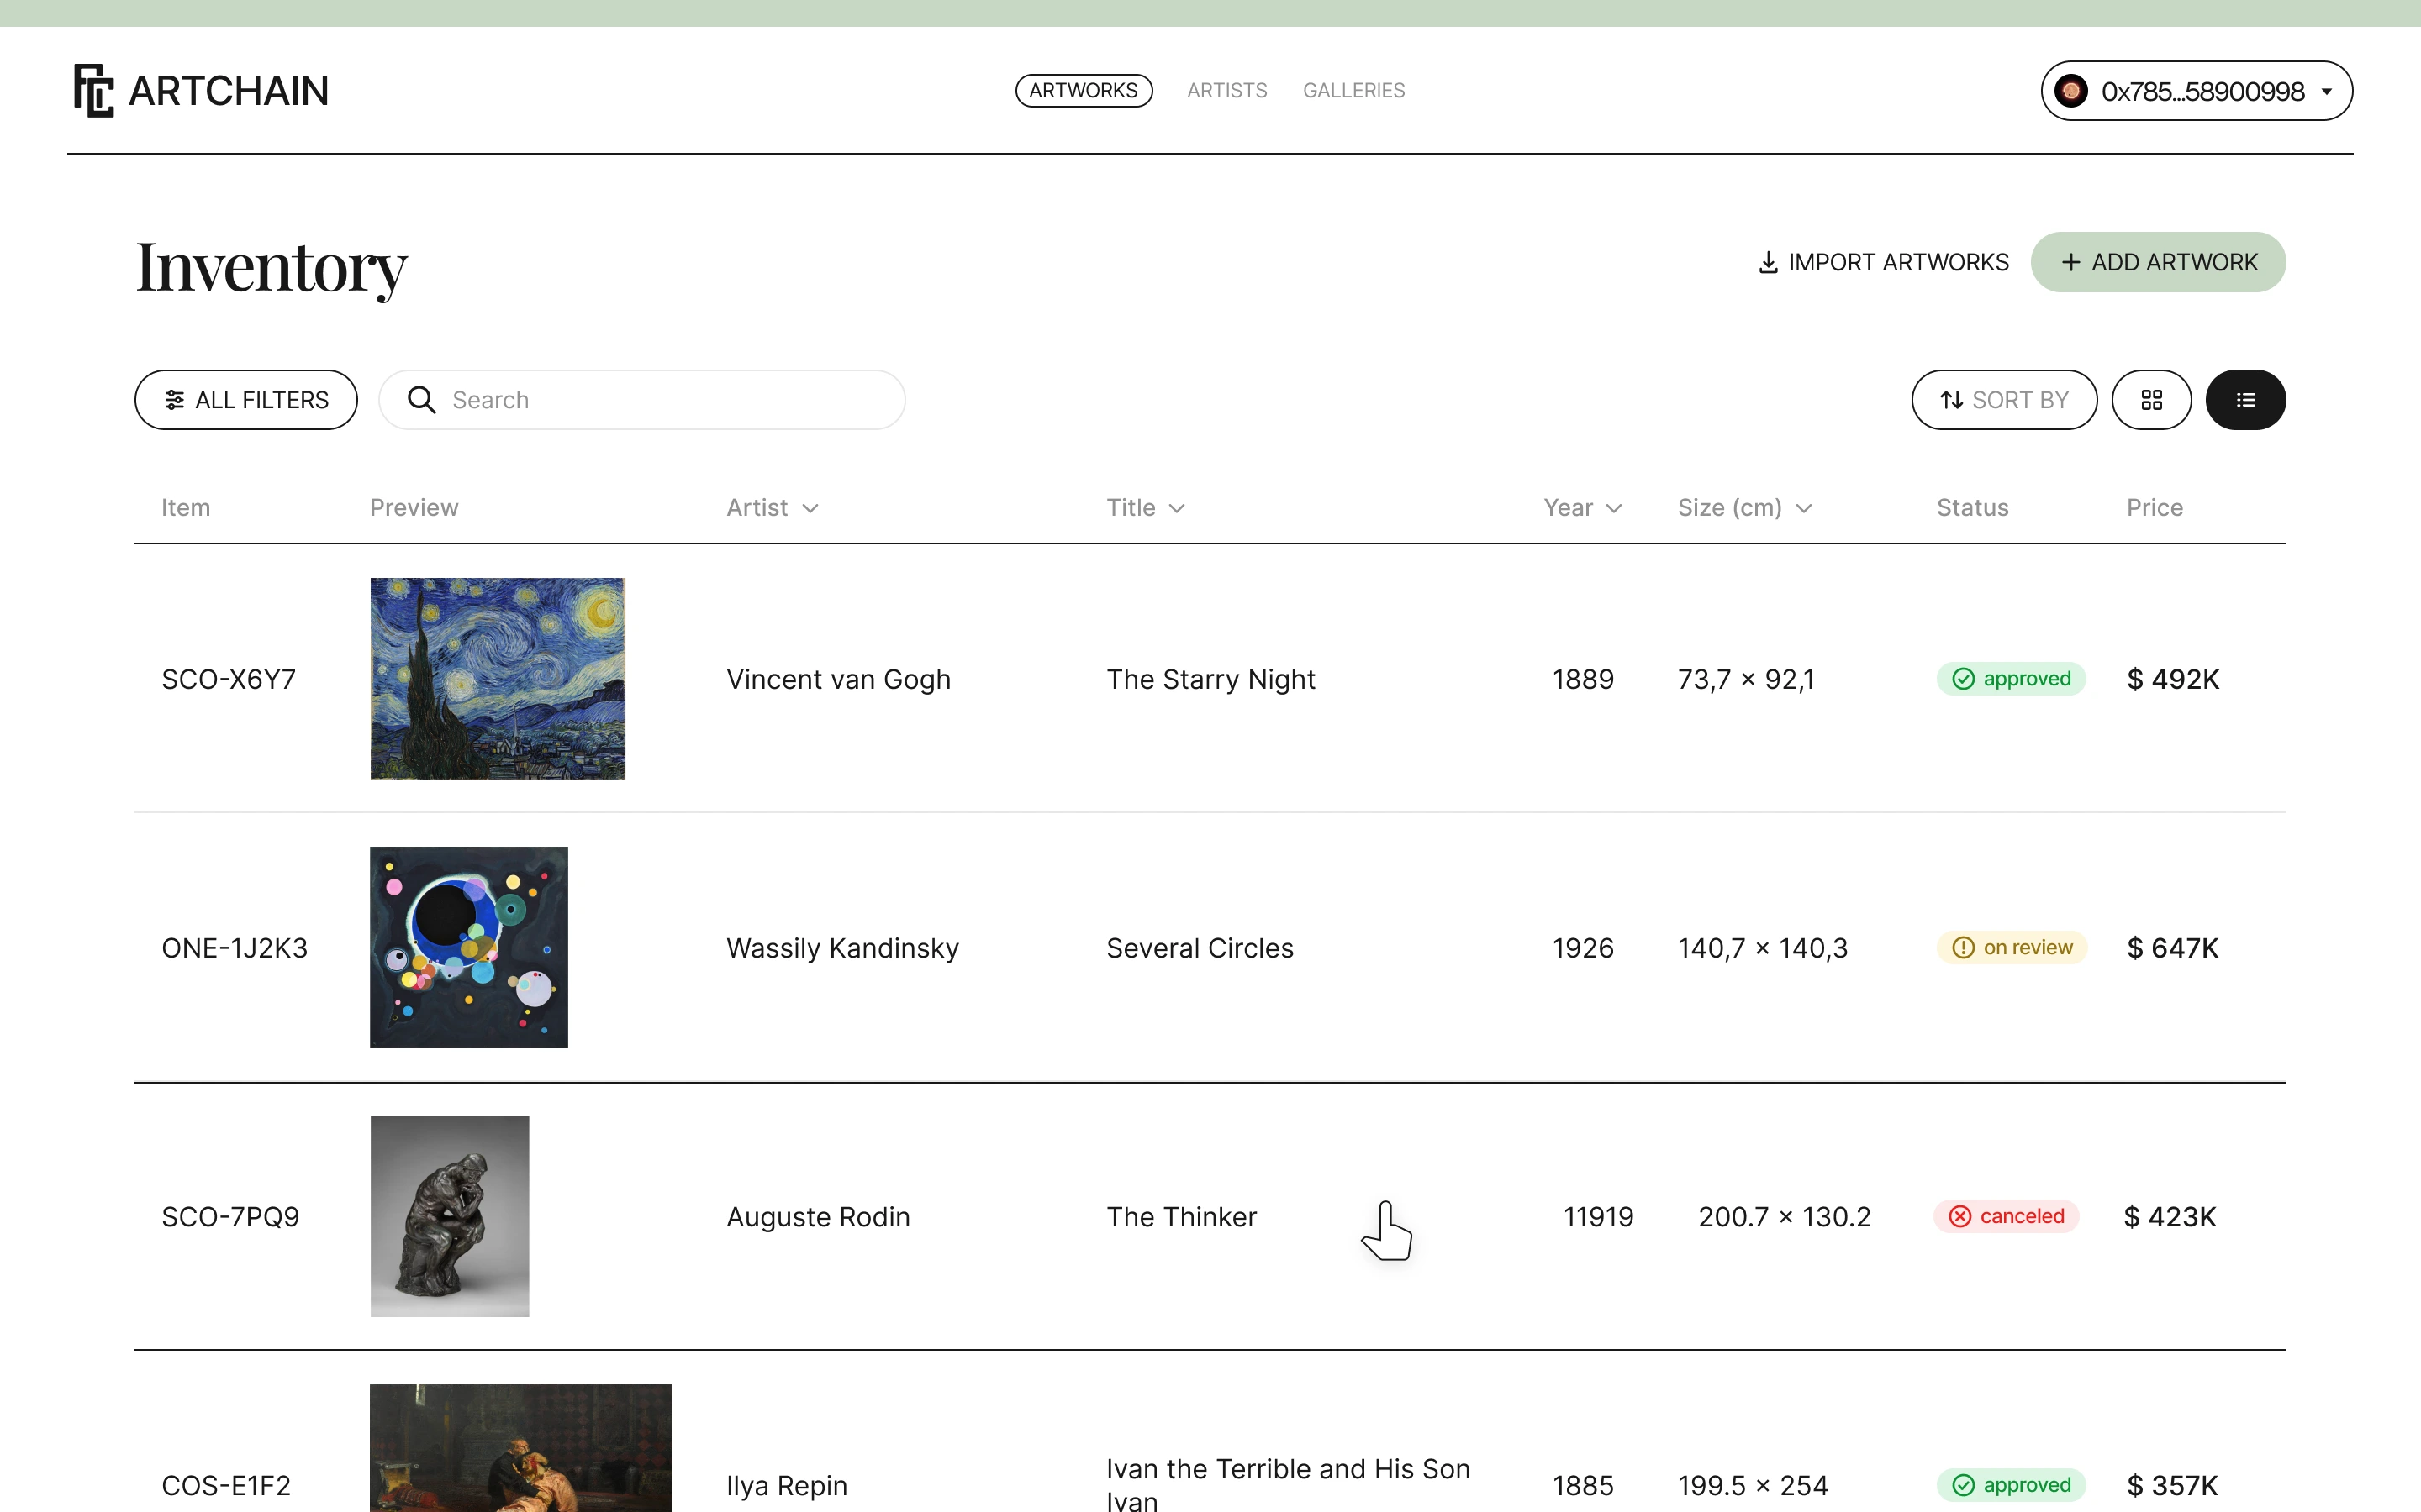Click item code ONE-1J2K3
Image resolution: width=2421 pixels, height=1512 pixels.
[x=235, y=948]
